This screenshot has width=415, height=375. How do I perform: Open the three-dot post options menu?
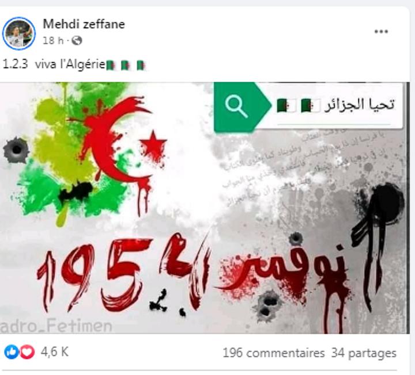click(381, 32)
